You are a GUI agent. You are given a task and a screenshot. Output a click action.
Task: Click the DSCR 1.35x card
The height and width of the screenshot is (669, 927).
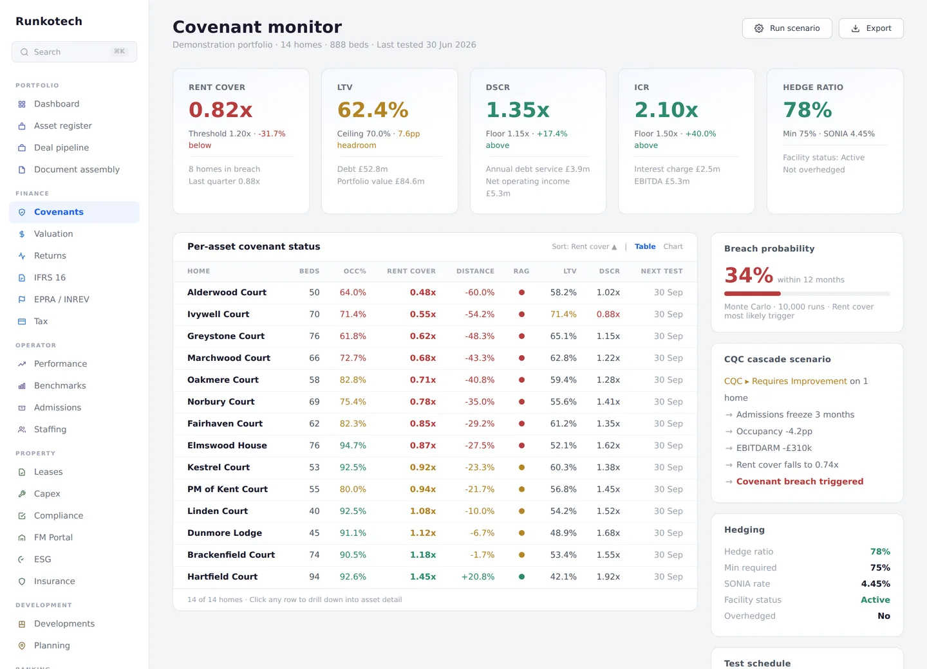click(x=538, y=142)
